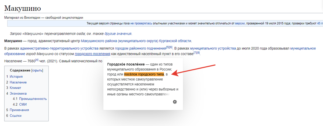Open footnote reference [5]

167,47
